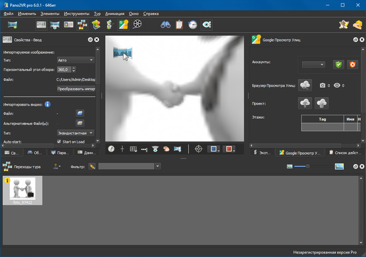The image size is (366, 257).
Task: Click the compass icon below the viewer
Action: click(x=111, y=148)
